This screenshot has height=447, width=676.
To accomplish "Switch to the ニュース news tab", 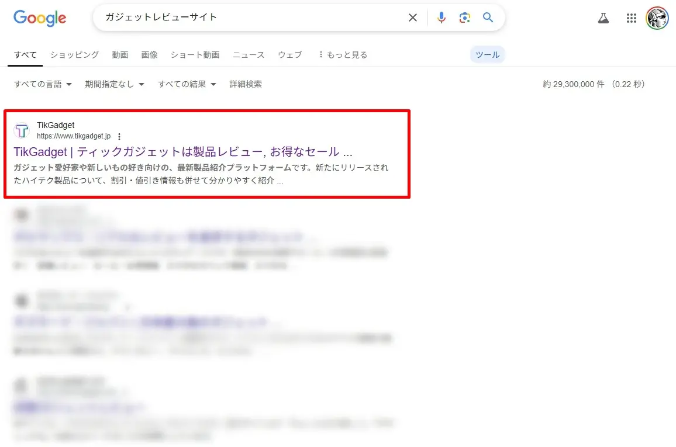I will coord(249,55).
